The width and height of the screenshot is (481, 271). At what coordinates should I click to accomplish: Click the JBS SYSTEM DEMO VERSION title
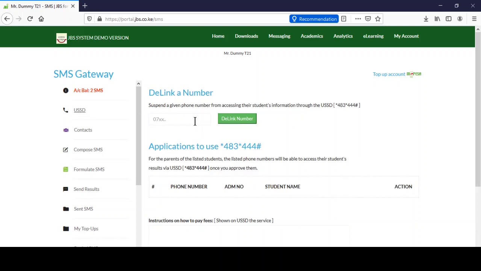98,38
